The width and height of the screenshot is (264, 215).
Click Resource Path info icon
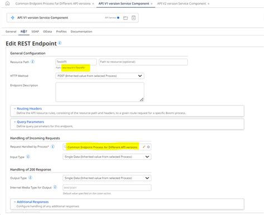(33, 61)
